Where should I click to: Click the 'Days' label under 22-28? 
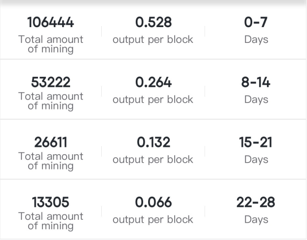pos(256,220)
